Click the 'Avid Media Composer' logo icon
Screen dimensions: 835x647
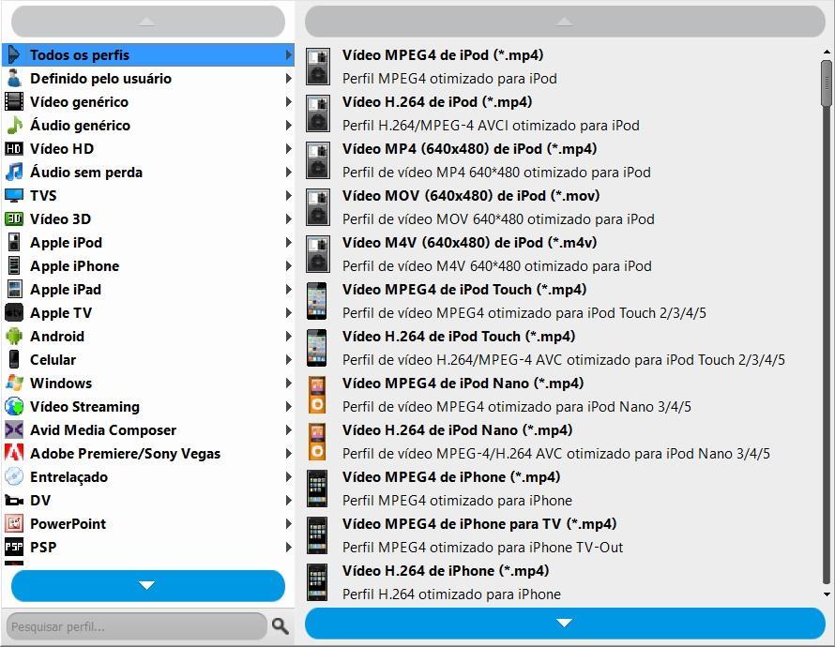(14, 429)
